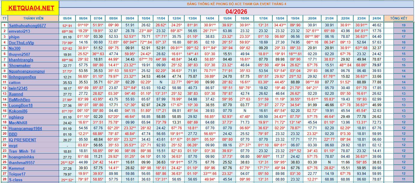Open member Satthuhoahong6677 profile link
This screenshot has width=415, height=183.
pos(27,25)
